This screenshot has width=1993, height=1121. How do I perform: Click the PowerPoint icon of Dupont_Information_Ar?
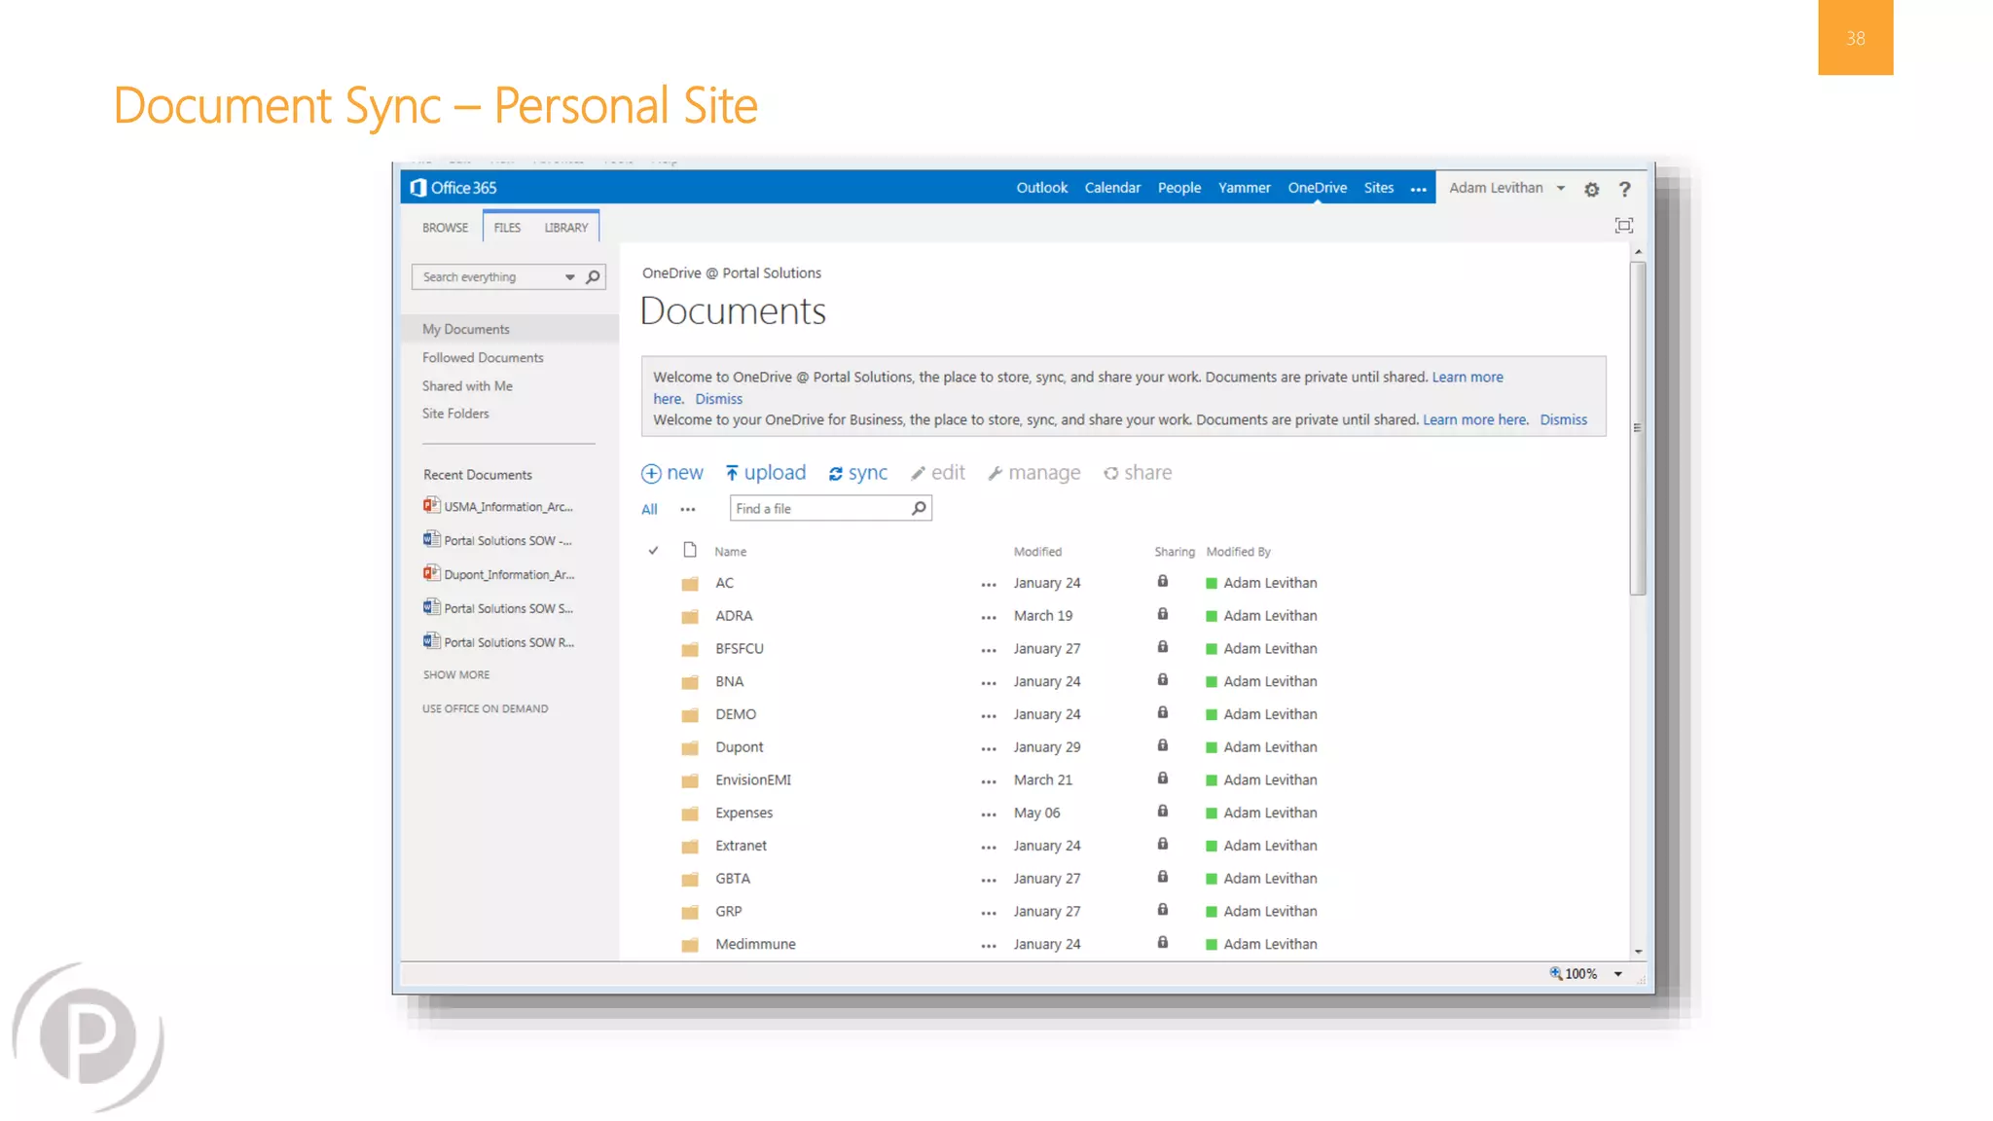click(x=432, y=573)
